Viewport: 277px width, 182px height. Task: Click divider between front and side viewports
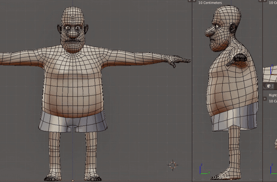[x=192, y=91]
